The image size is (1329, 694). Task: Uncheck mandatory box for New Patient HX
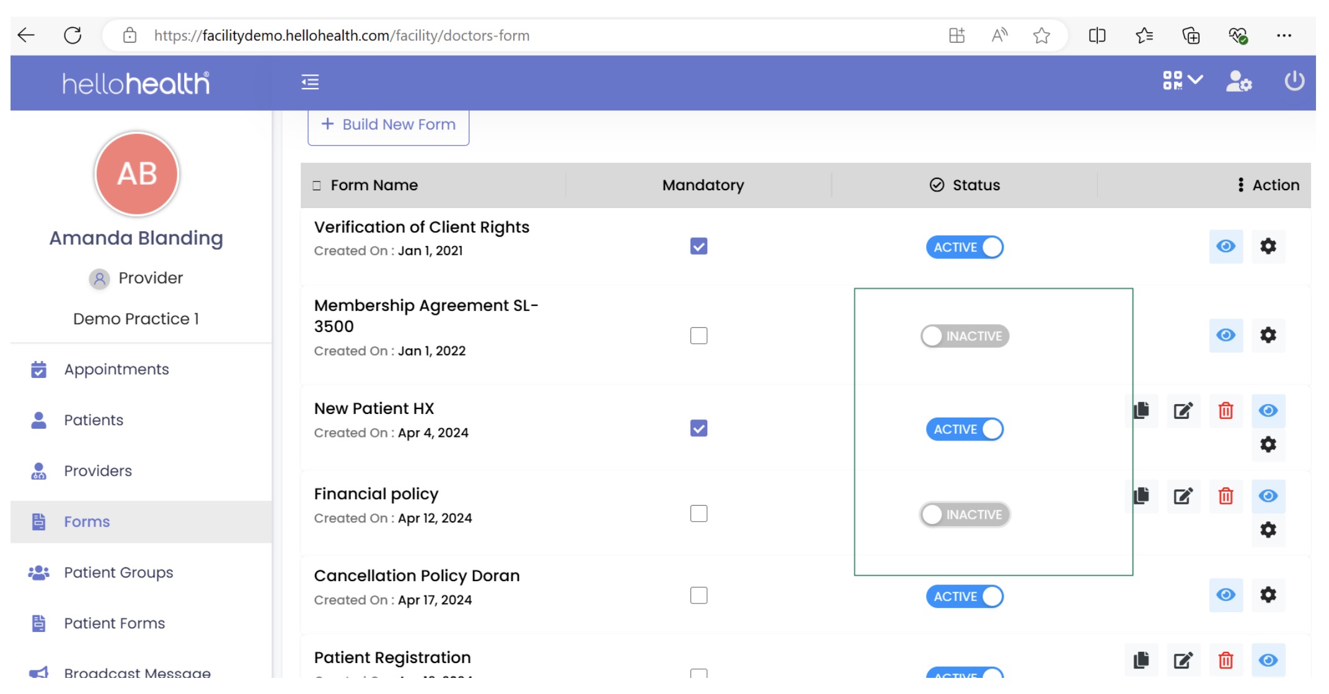pos(699,428)
